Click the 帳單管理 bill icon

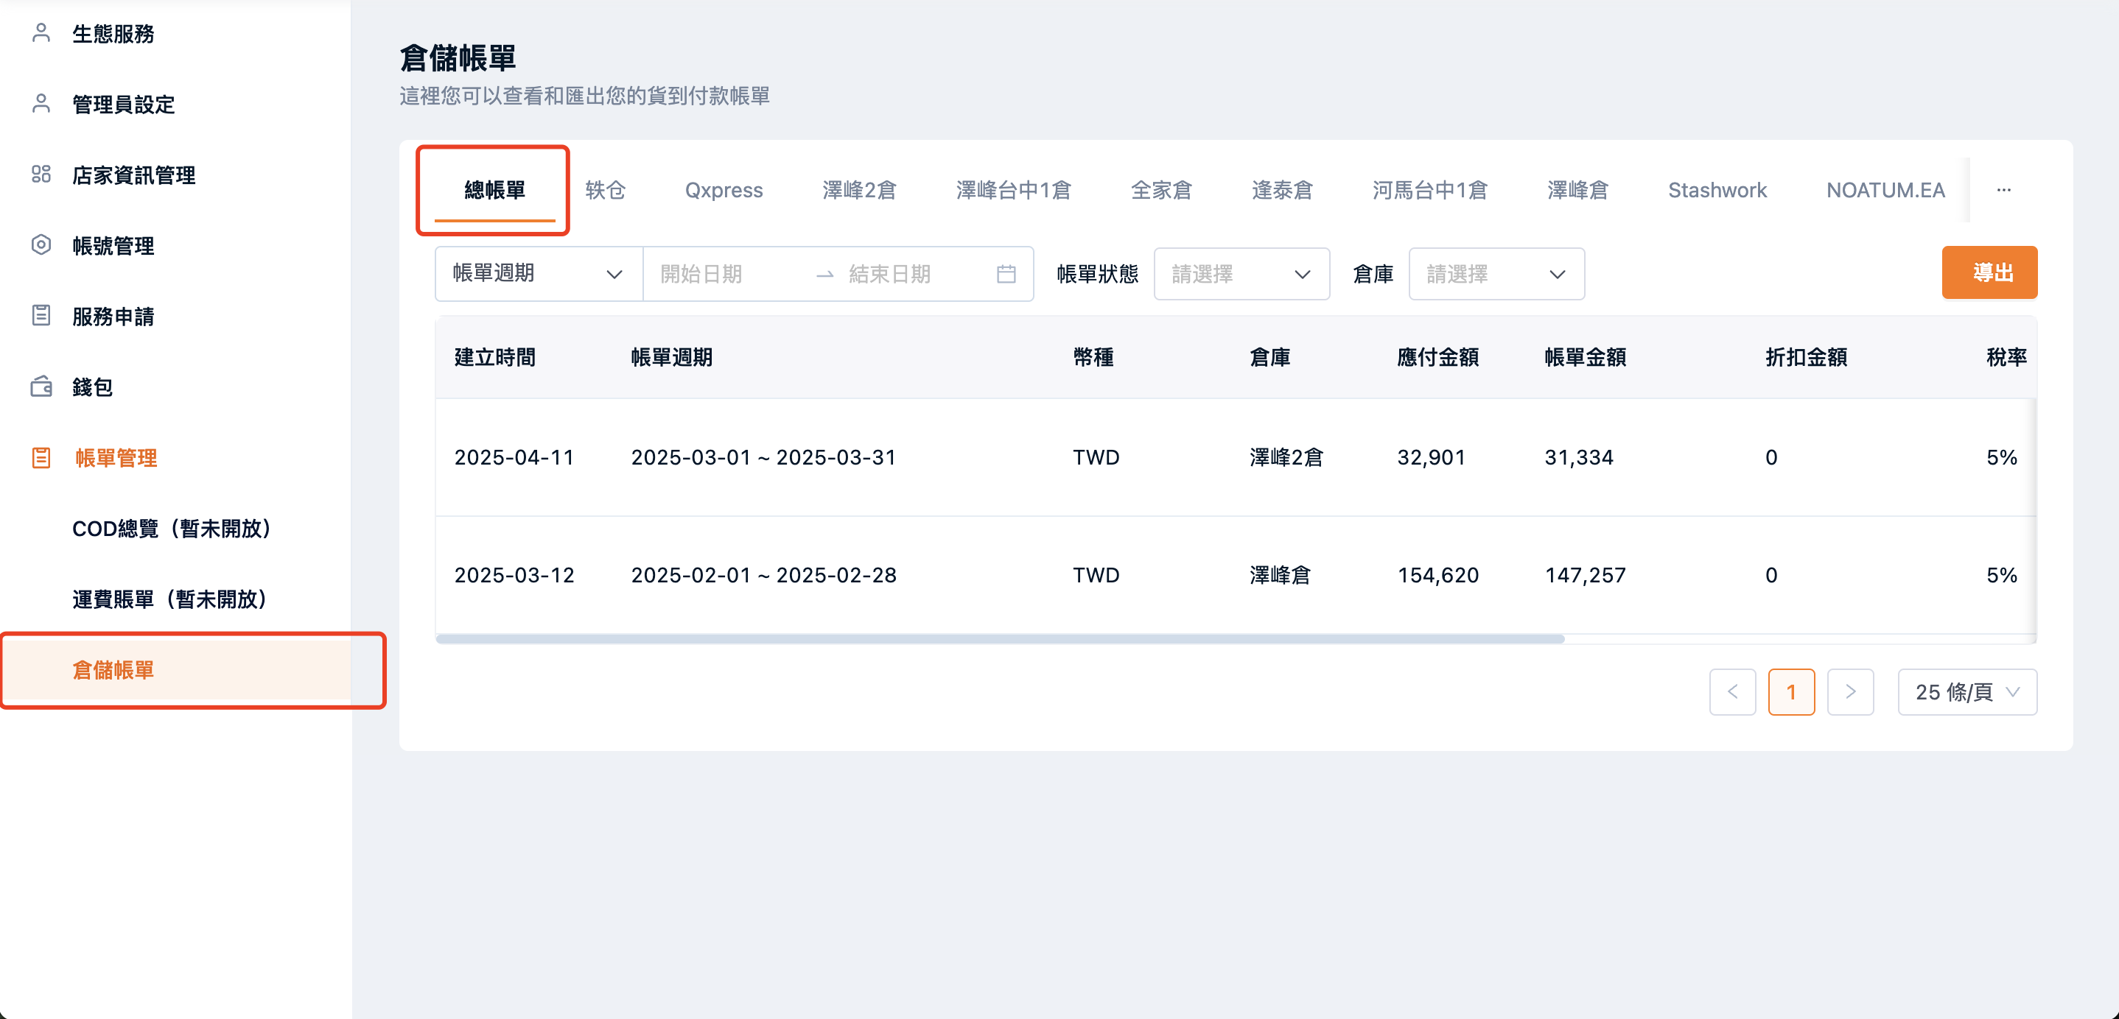41,458
